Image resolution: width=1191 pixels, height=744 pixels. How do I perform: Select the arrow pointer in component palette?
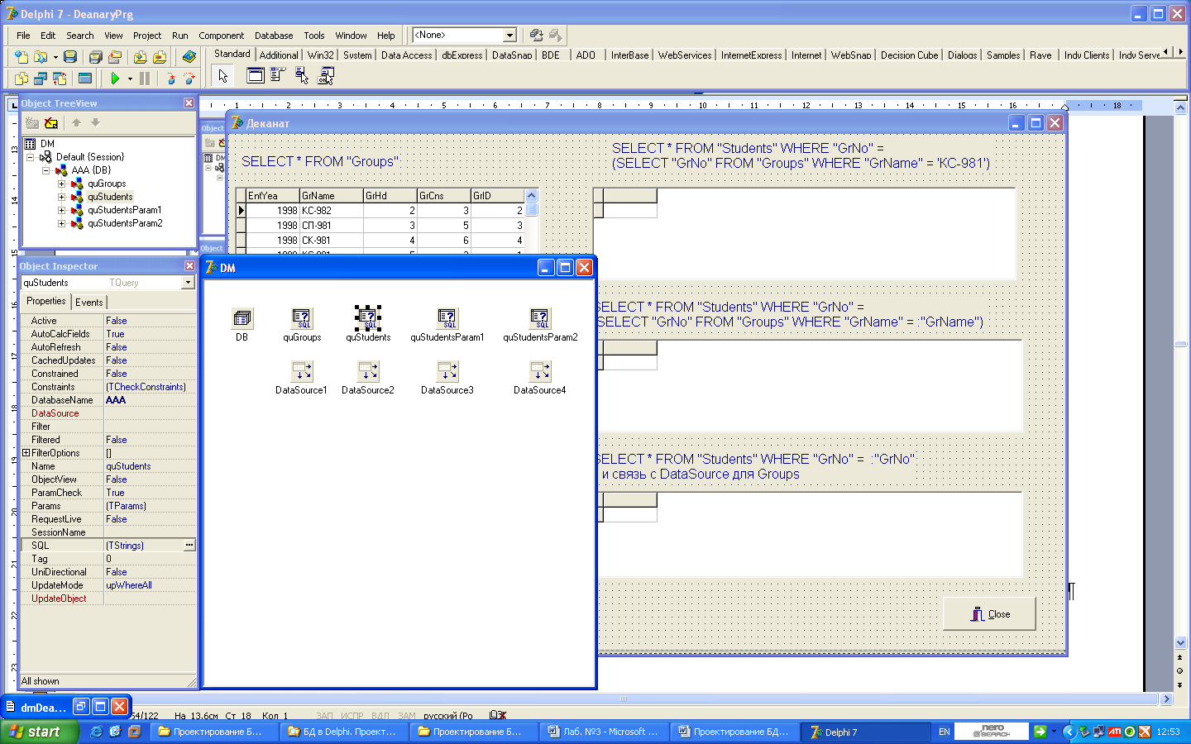pos(222,76)
